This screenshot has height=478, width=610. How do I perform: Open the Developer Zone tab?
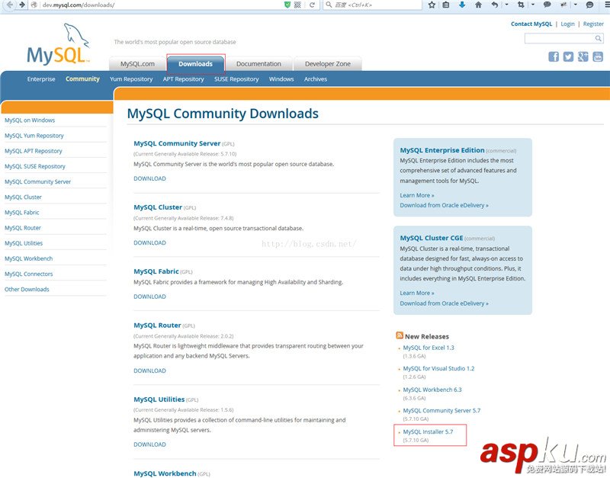click(x=328, y=64)
